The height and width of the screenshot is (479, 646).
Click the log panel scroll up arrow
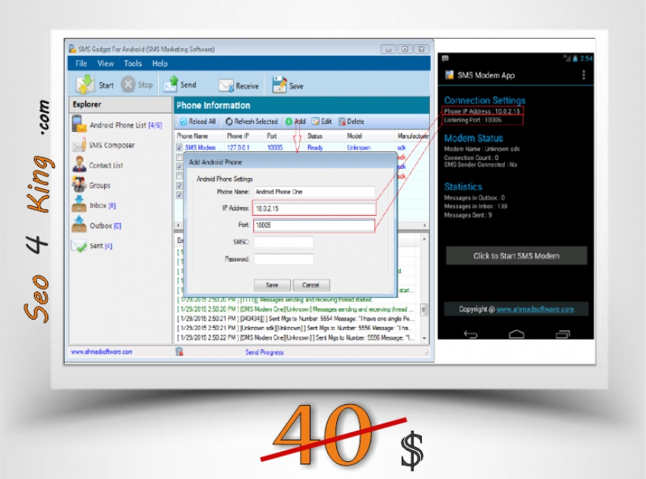tap(424, 239)
